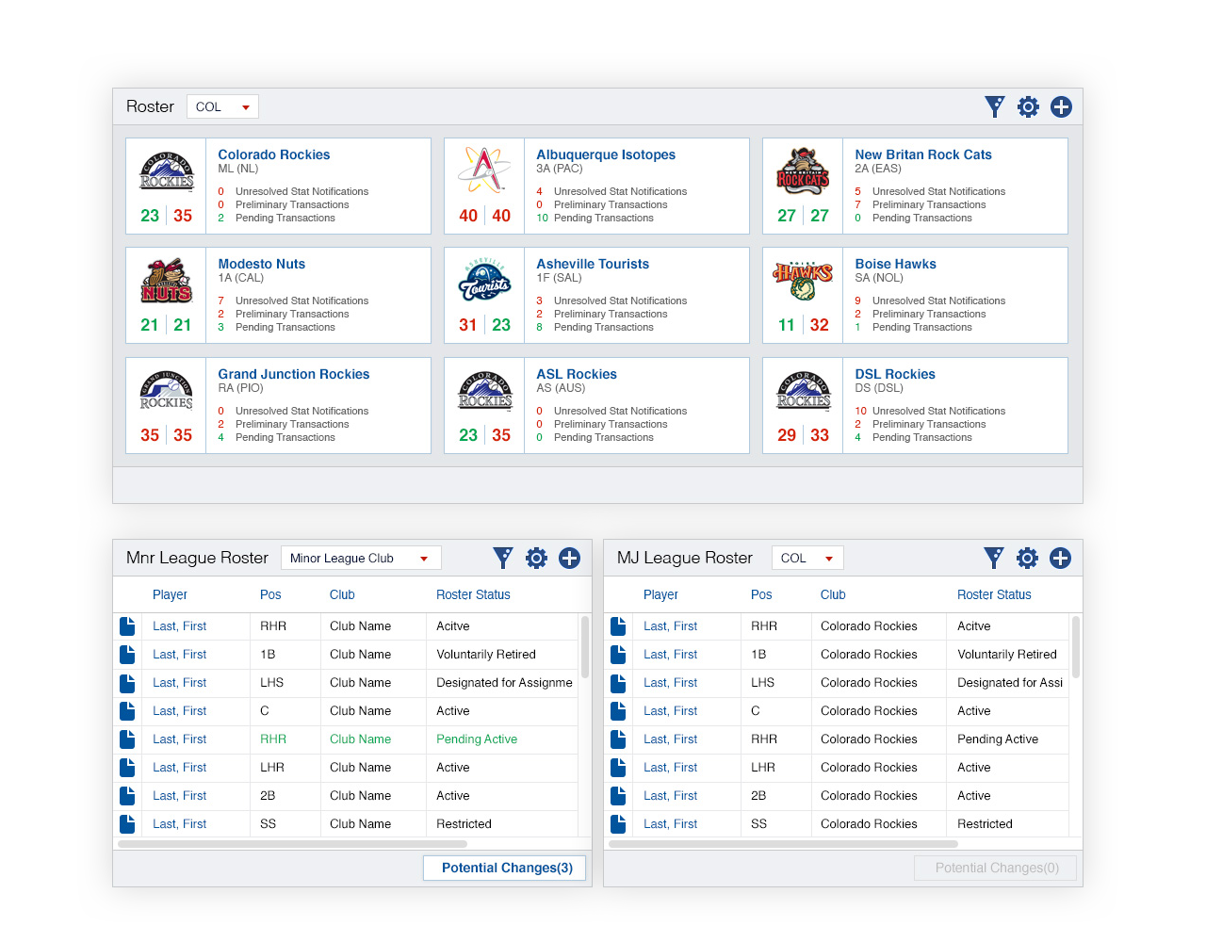
Task: Open ASL Rockies team link
Action: (x=577, y=374)
